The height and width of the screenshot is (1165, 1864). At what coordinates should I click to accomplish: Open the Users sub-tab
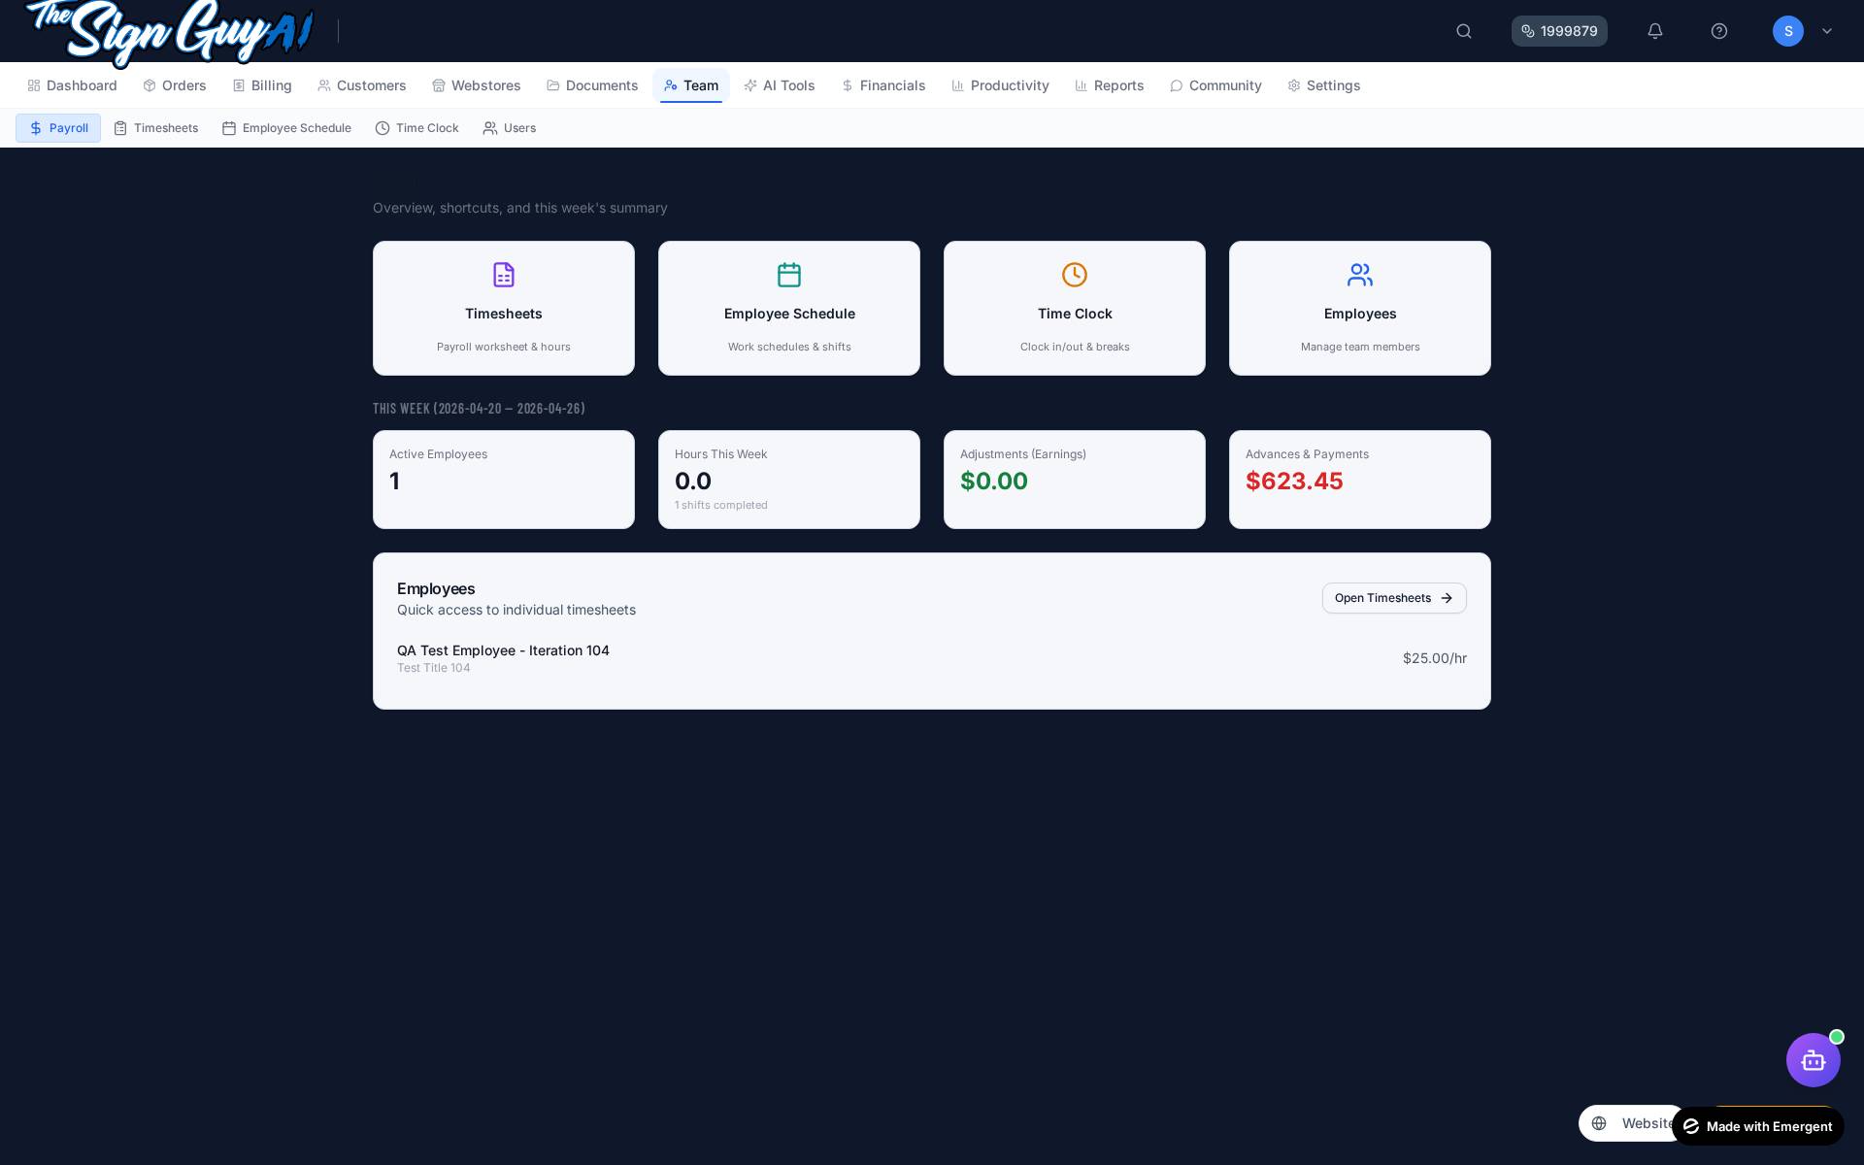click(x=510, y=128)
